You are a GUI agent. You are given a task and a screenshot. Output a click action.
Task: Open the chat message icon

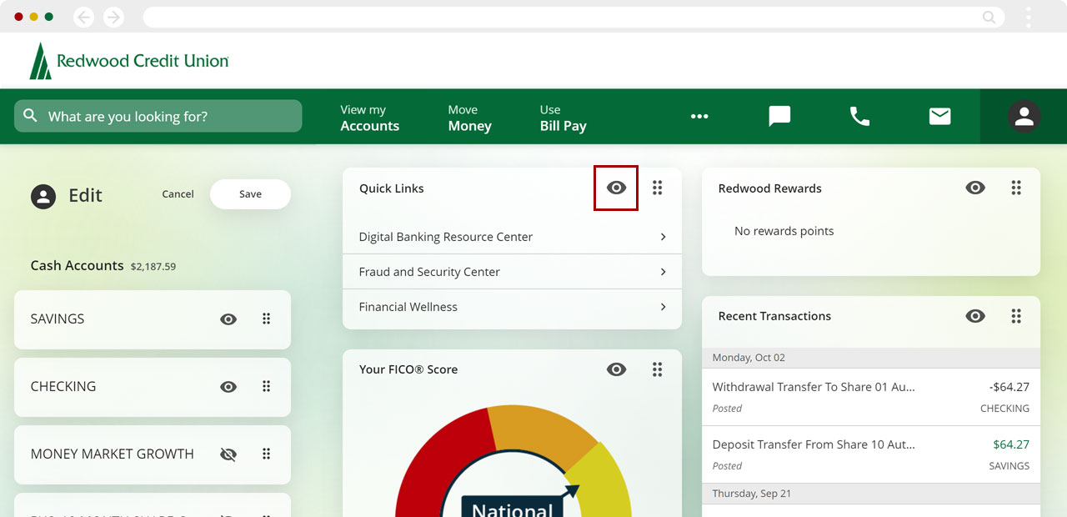(779, 116)
